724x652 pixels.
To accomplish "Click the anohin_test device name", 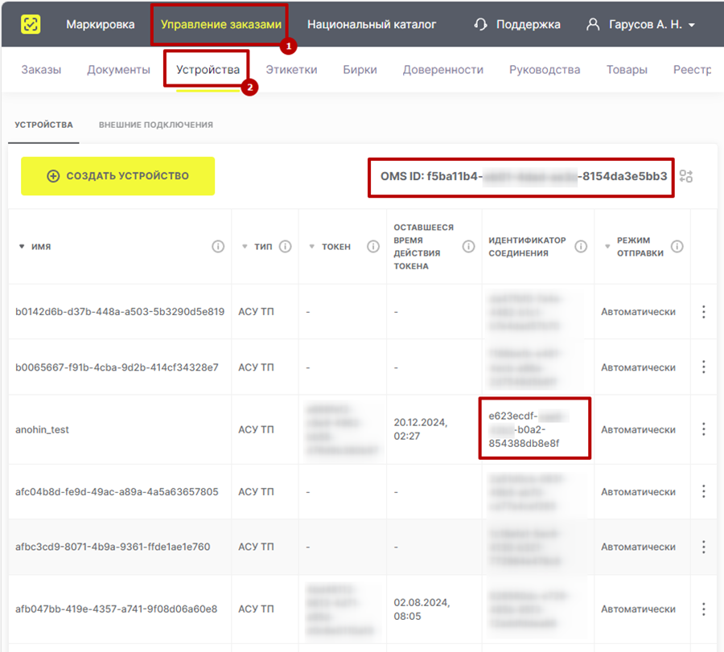I will click(x=42, y=429).
